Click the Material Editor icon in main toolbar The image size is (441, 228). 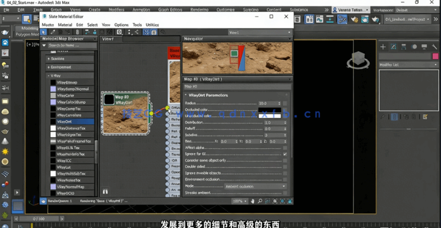pyautogui.click(x=342, y=19)
